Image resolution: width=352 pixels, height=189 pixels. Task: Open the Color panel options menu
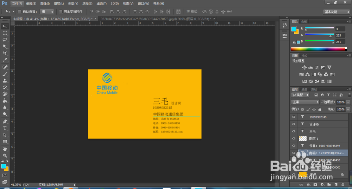click(x=348, y=21)
